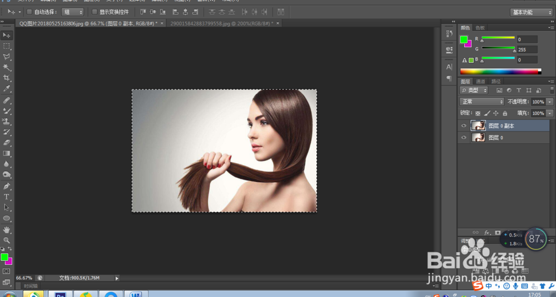Select the Brush tool

6,111
